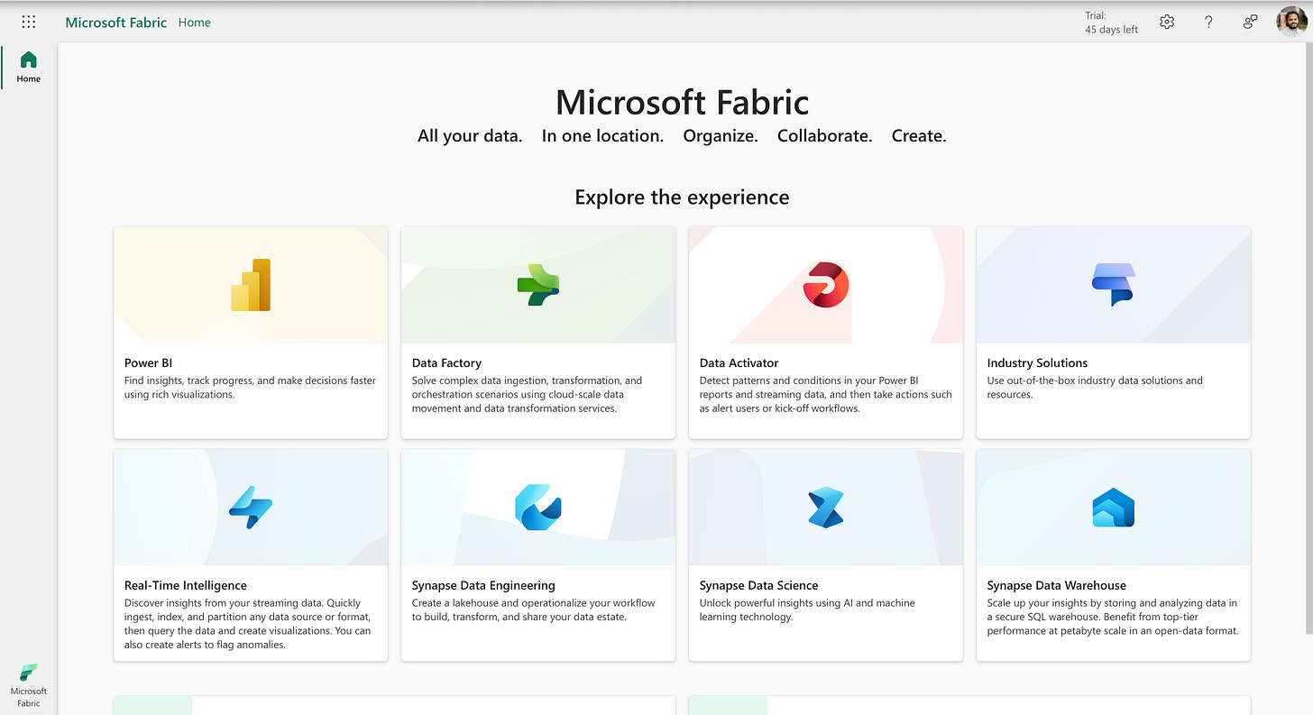This screenshot has width=1313, height=715.
Task: Open the Power BI card title
Action: (148, 362)
